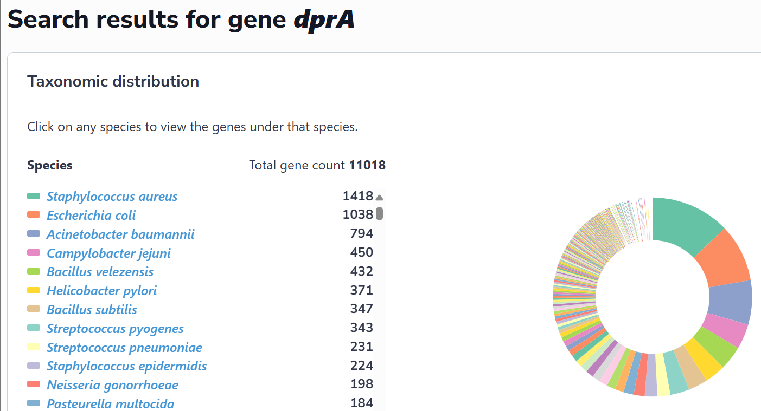Screen dimensions: 761x411
Task: Open Streptococcus pneumoniae species entry
Action: (x=124, y=347)
